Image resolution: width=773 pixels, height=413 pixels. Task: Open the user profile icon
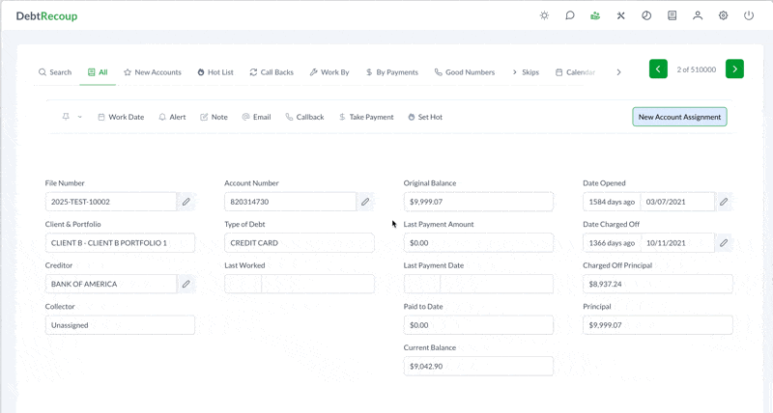pyautogui.click(x=698, y=15)
